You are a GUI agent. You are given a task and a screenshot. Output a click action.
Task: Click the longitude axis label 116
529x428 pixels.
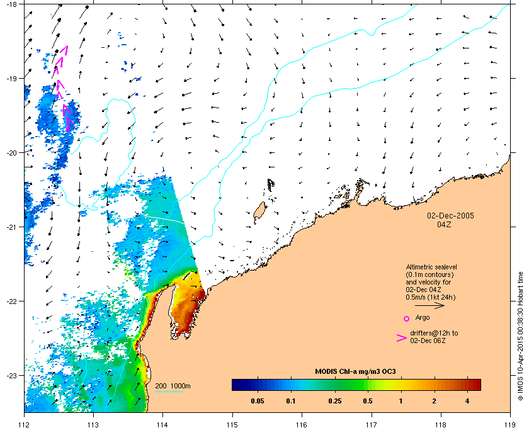click(x=302, y=424)
